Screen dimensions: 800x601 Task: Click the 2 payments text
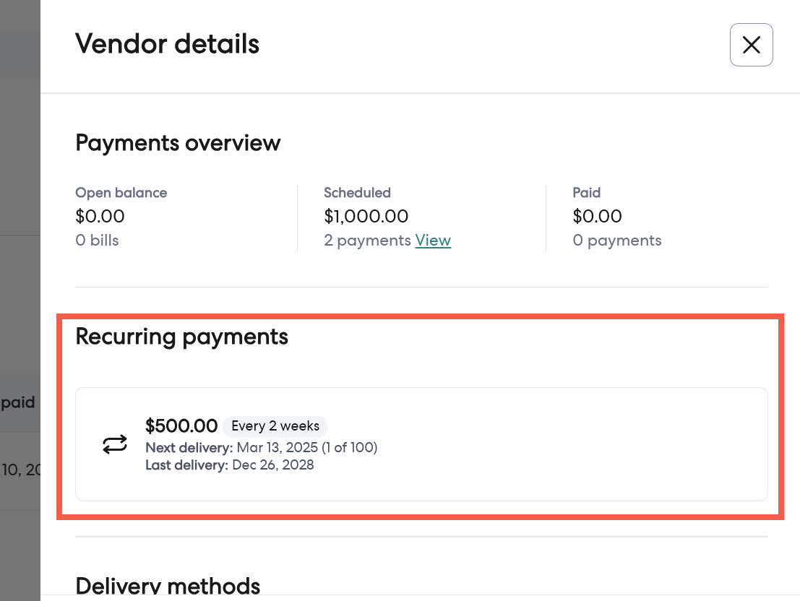pos(367,241)
